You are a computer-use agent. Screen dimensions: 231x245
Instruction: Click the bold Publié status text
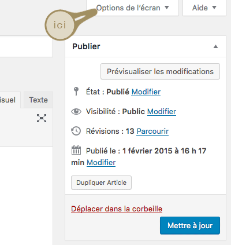point(118,92)
